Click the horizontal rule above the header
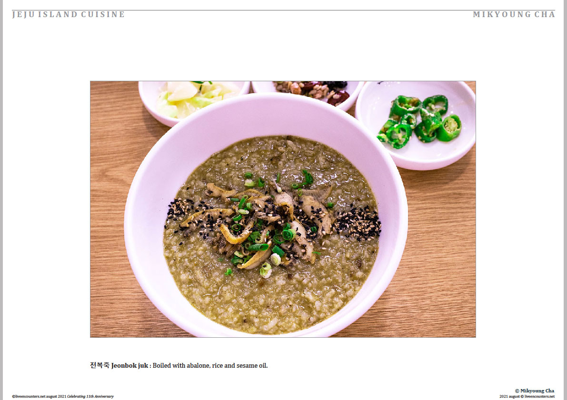The image size is (567, 400). [x=284, y=10]
